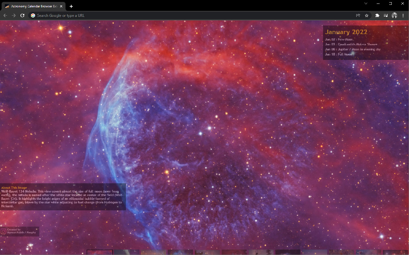Image resolution: width=409 pixels, height=255 pixels.
Task: Reload the current page
Action: tap(22, 15)
